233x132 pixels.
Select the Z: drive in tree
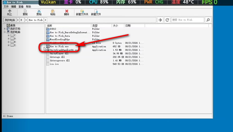pyautogui.click(x=13, y=45)
